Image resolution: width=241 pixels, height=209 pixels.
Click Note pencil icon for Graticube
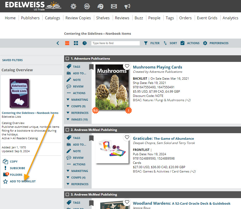(69, 151)
